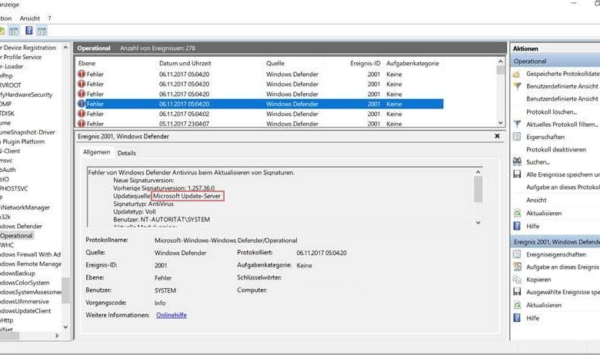Click the Aktuelles Protokoll filtern funnel icon

tap(517, 124)
